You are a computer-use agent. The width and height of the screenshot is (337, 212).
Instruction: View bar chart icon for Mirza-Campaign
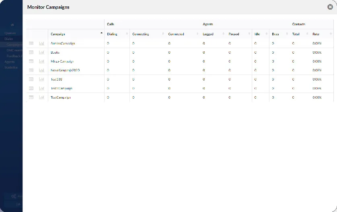pyautogui.click(x=42, y=61)
